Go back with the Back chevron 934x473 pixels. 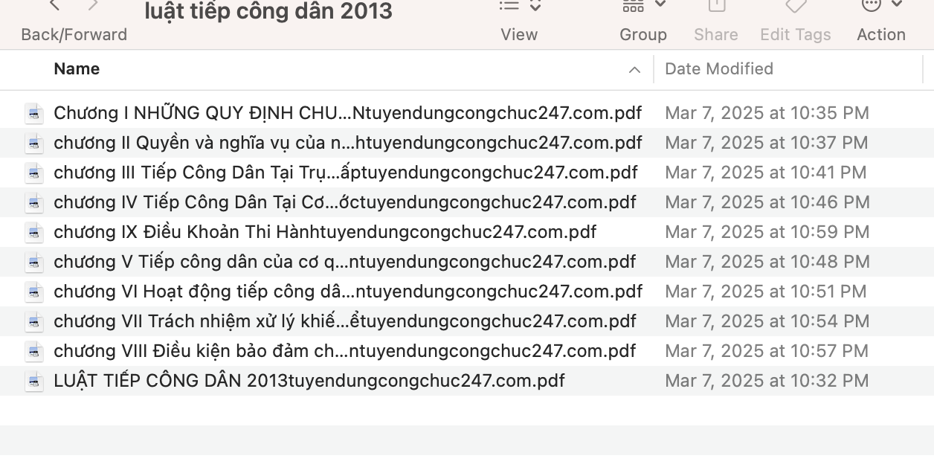click(x=54, y=5)
